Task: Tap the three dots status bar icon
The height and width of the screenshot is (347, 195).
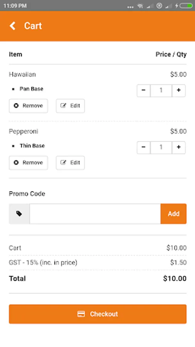Action: (x=130, y=7)
